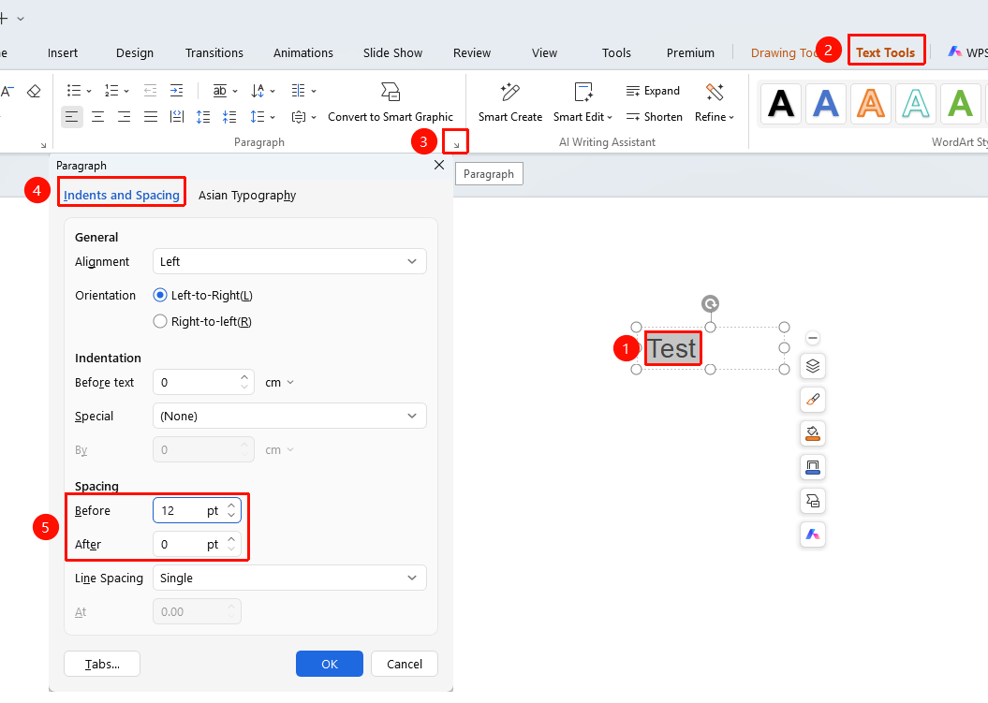The image size is (988, 703).
Task: Click the Smart Create icon
Action: [509, 93]
